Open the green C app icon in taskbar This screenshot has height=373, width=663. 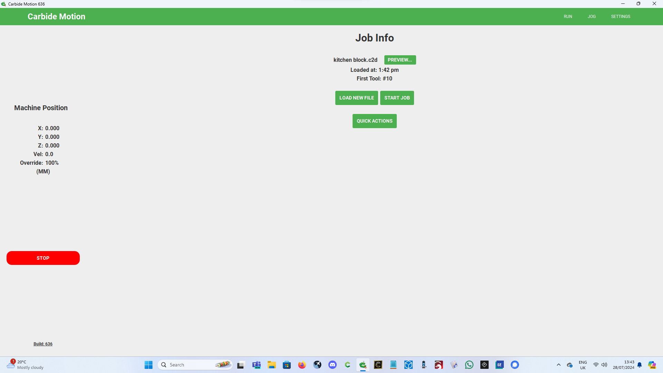(x=348, y=365)
